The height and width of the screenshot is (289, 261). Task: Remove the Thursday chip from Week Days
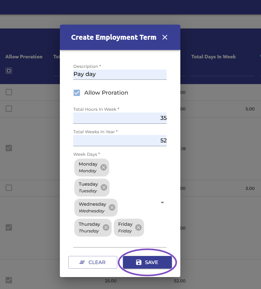tap(106, 227)
